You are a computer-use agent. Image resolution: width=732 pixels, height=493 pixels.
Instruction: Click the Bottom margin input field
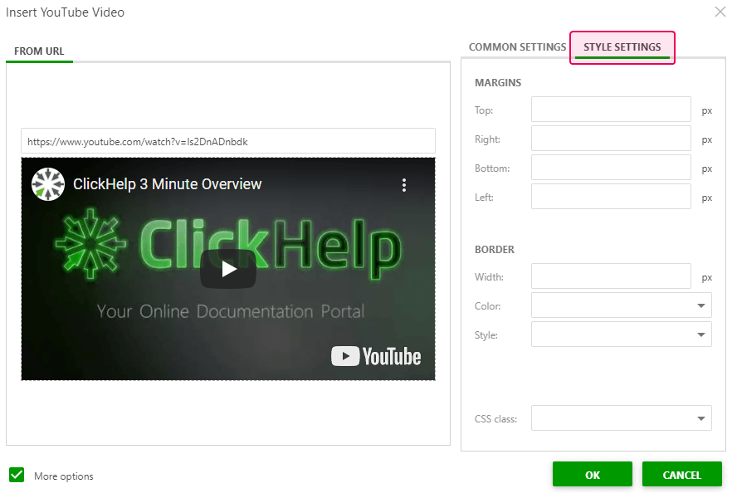pyautogui.click(x=611, y=167)
